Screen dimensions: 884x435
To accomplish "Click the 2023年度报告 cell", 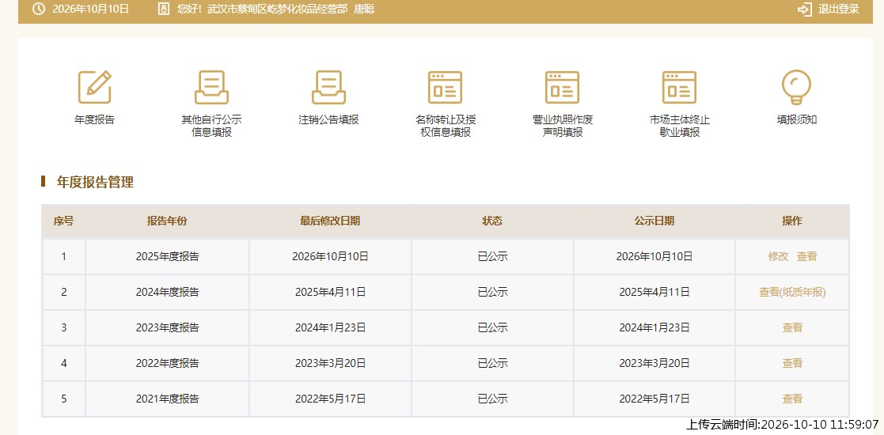I will pyautogui.click(x=168, y=327).
